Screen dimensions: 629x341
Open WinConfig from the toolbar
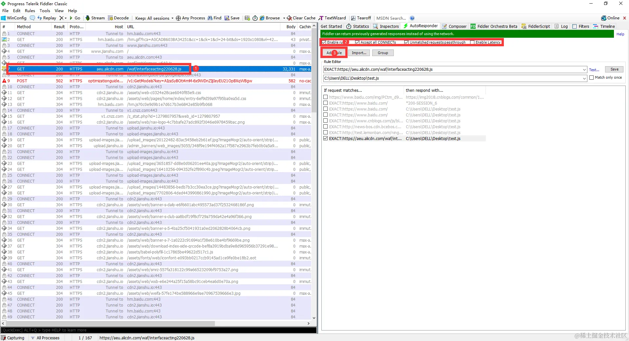click(x=14, y=18)
